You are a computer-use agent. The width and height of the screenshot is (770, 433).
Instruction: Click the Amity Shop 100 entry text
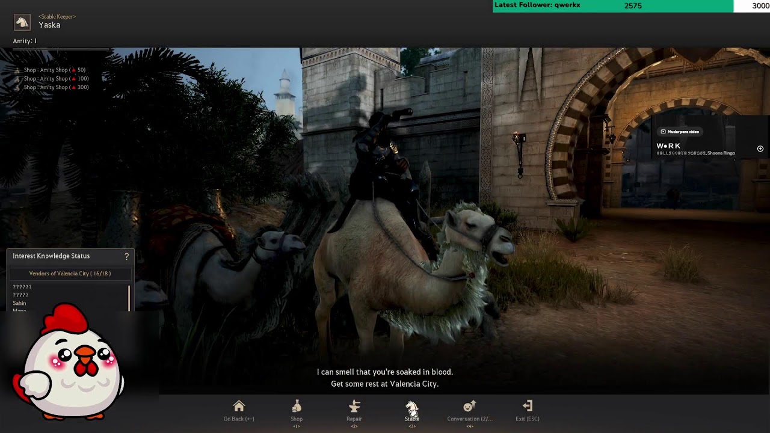57,79
